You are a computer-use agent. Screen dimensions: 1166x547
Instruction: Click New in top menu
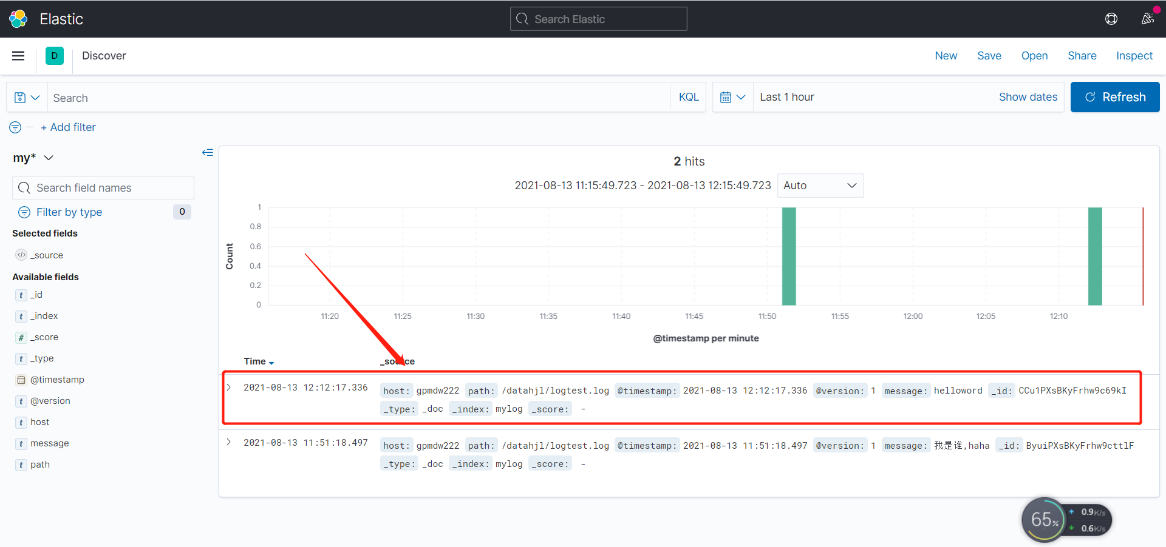tap(946, 56)
